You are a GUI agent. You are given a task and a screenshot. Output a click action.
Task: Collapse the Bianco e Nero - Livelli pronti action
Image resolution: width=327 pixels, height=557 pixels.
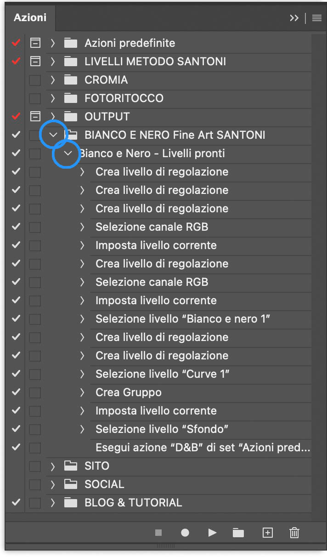coord(68,153)
